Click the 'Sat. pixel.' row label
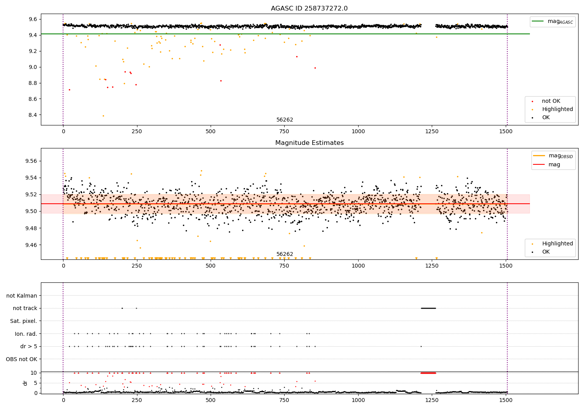Viewport: 584px width, 409px height. click(x=24, y=321)
